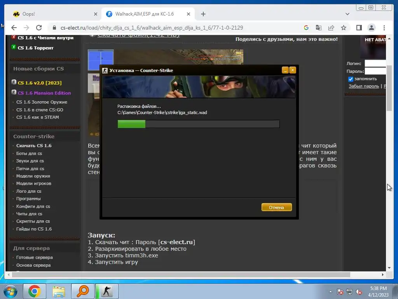Image resolution: width=398 pixels, height=299 pixels.
Task: Close the Oops! tab
Action: click(x=96, y=14)
